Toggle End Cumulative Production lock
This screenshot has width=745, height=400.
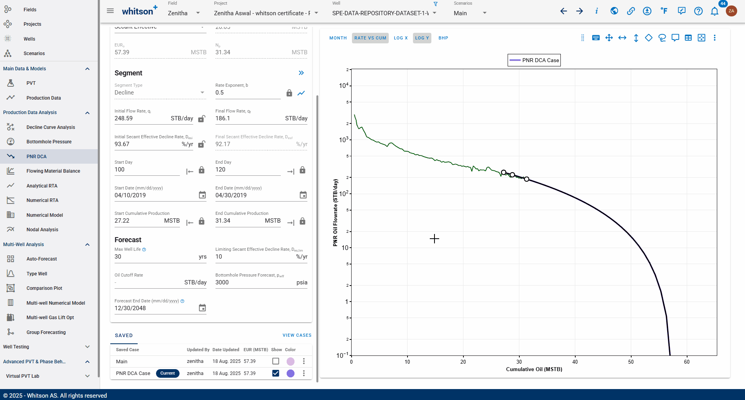302,221
